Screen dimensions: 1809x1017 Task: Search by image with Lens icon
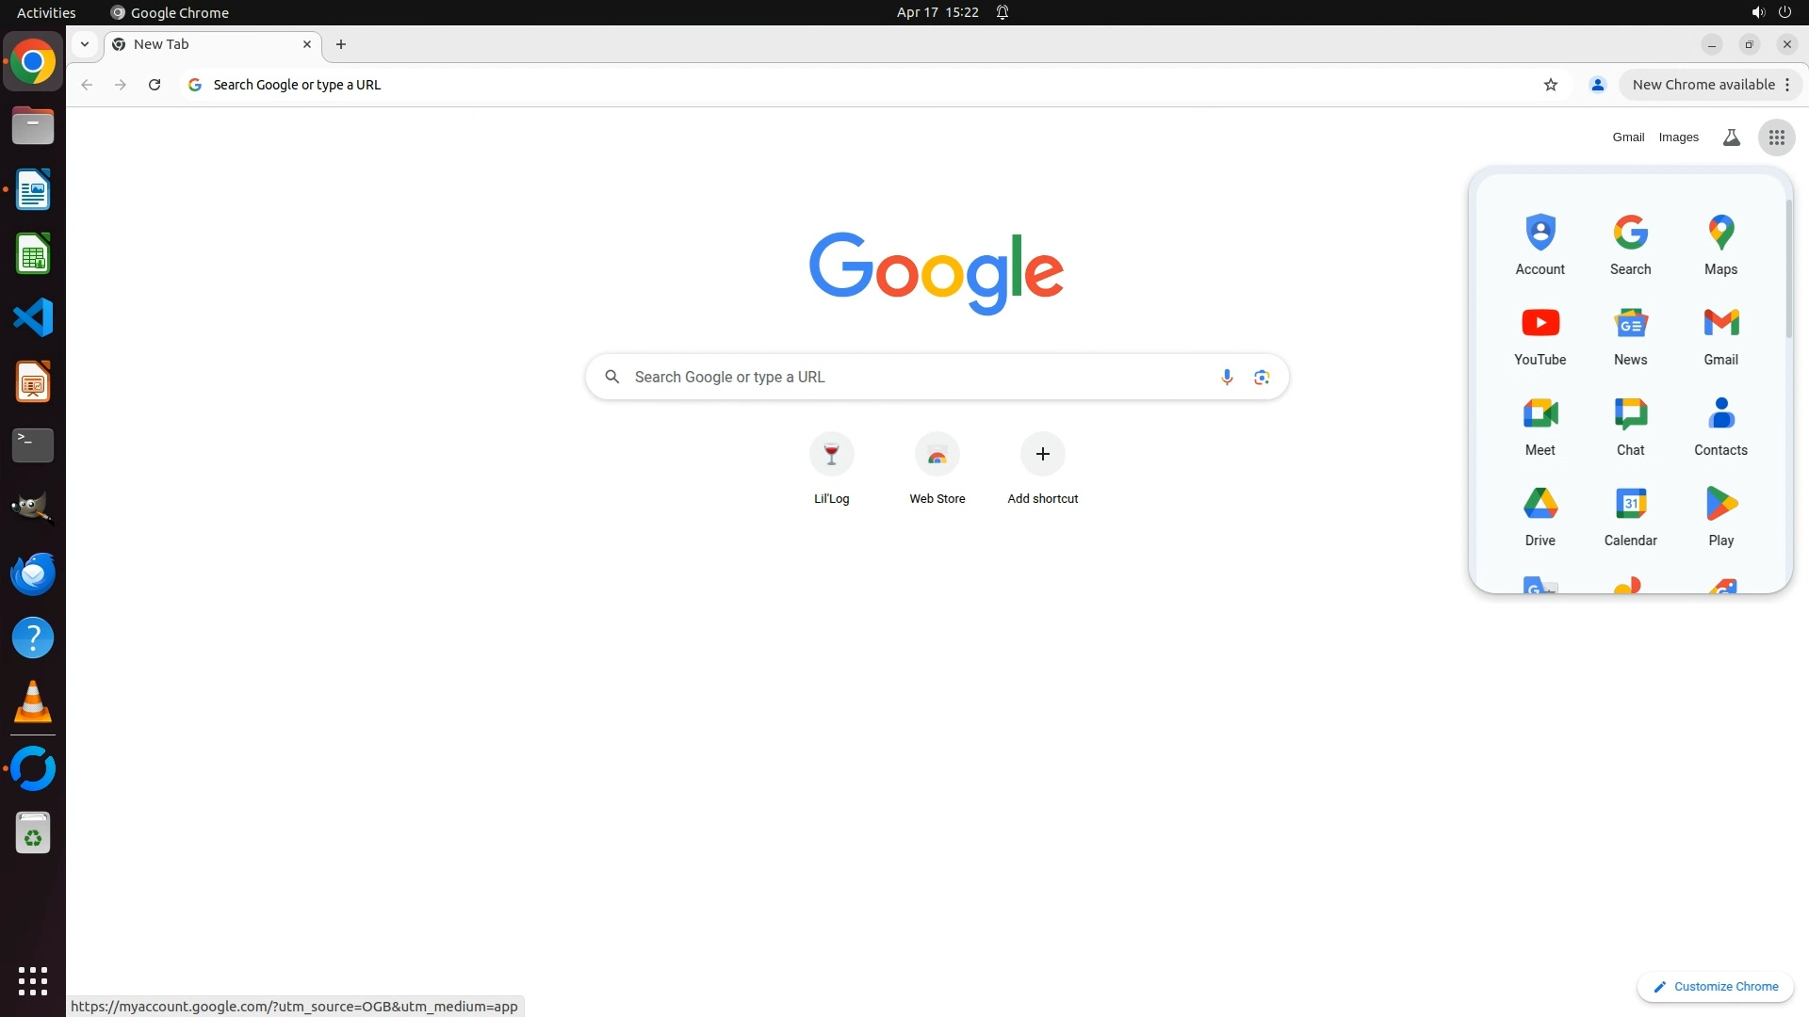(1262, 378)
